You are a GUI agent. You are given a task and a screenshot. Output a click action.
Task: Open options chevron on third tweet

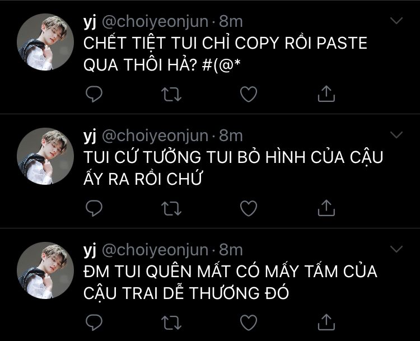[x=396, y=249]
